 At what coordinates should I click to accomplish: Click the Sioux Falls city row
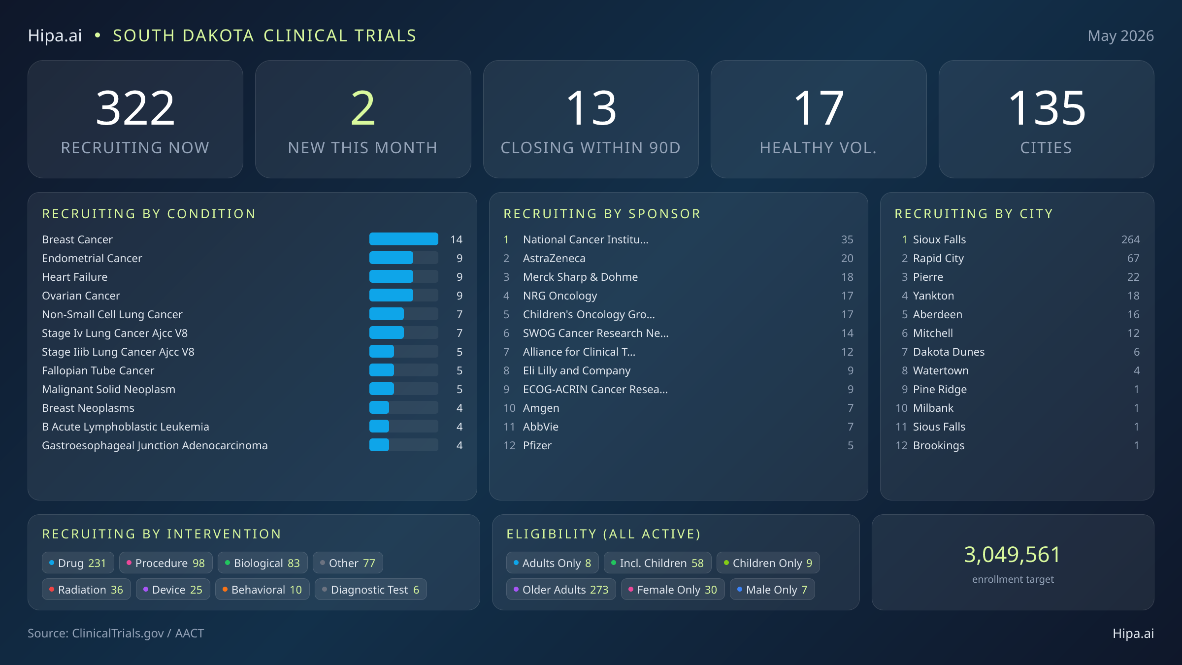coord(1017,239)
